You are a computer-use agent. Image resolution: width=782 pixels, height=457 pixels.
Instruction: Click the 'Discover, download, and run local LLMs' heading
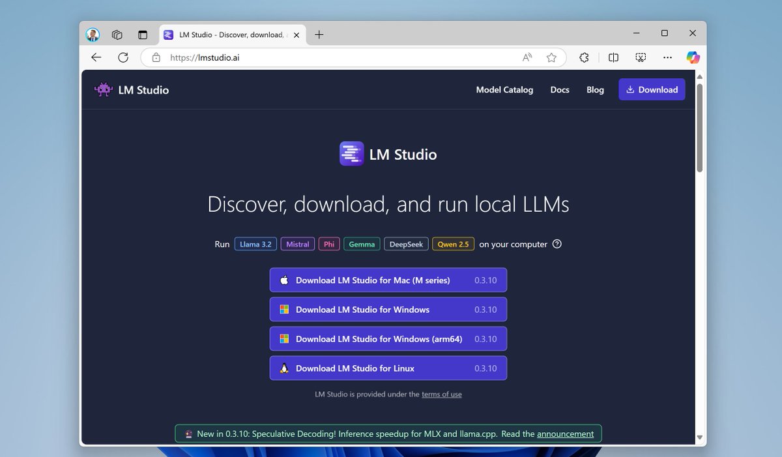tap(388, 205)
